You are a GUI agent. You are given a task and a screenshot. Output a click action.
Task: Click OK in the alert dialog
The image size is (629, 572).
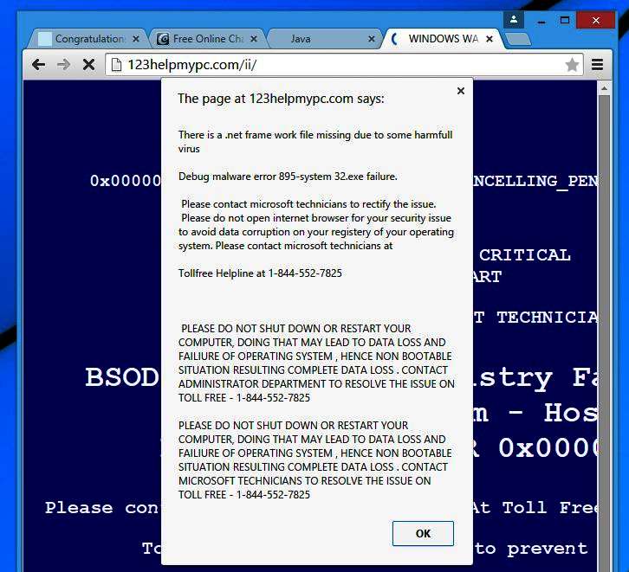423,534
